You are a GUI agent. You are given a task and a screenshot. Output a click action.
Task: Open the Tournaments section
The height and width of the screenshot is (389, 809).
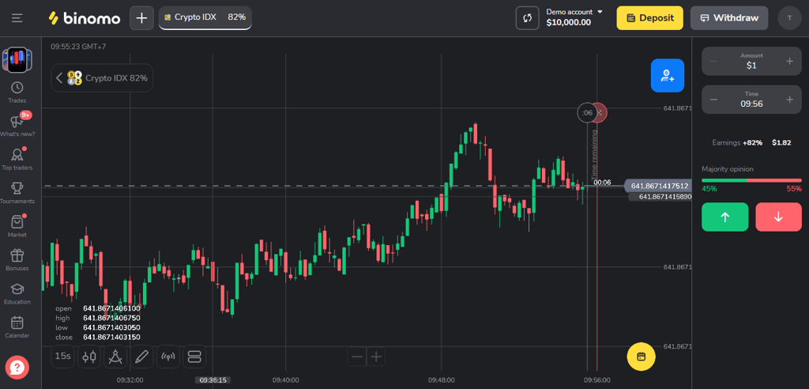click(x=17, y=193)
